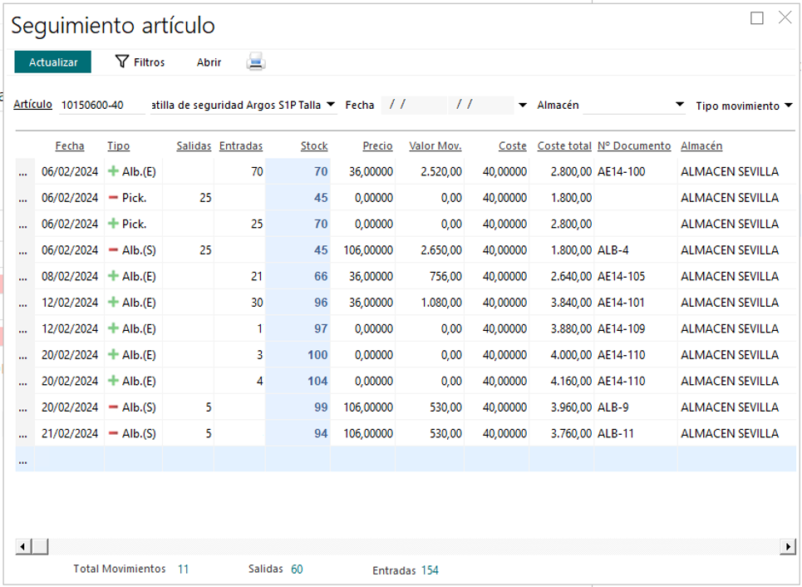Click the horizontal scrollbar right arrow
This screenshot has height=587, width=802.
(x=788, y=546)
